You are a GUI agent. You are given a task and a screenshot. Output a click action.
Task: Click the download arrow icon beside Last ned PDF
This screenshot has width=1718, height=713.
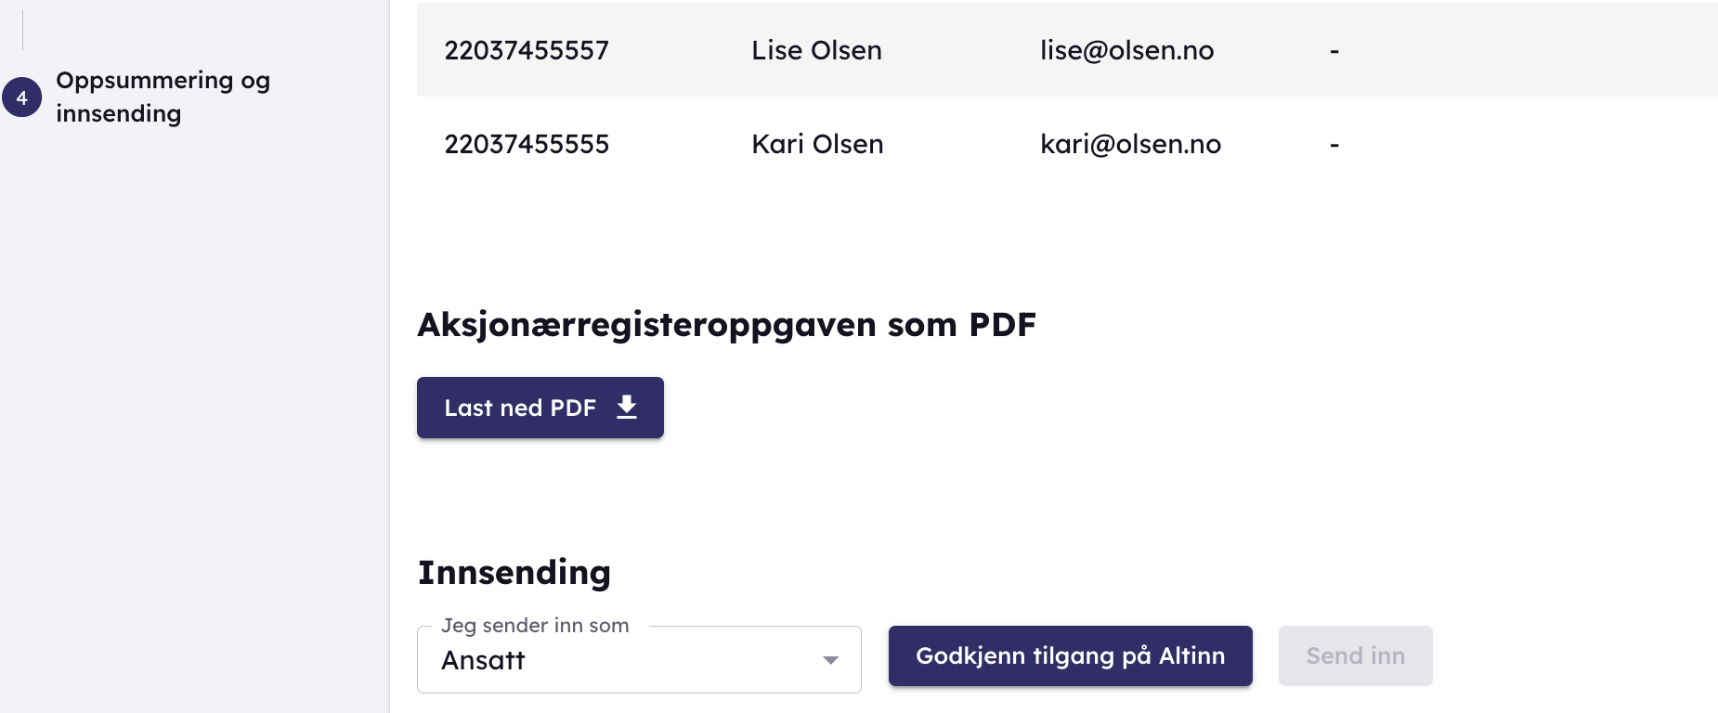pos(627,407)
